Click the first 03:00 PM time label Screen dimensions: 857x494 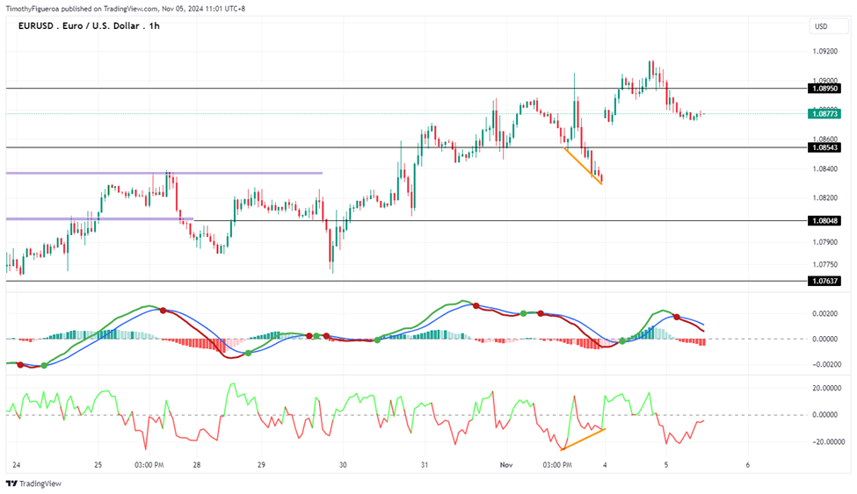(x=149, y=465)
